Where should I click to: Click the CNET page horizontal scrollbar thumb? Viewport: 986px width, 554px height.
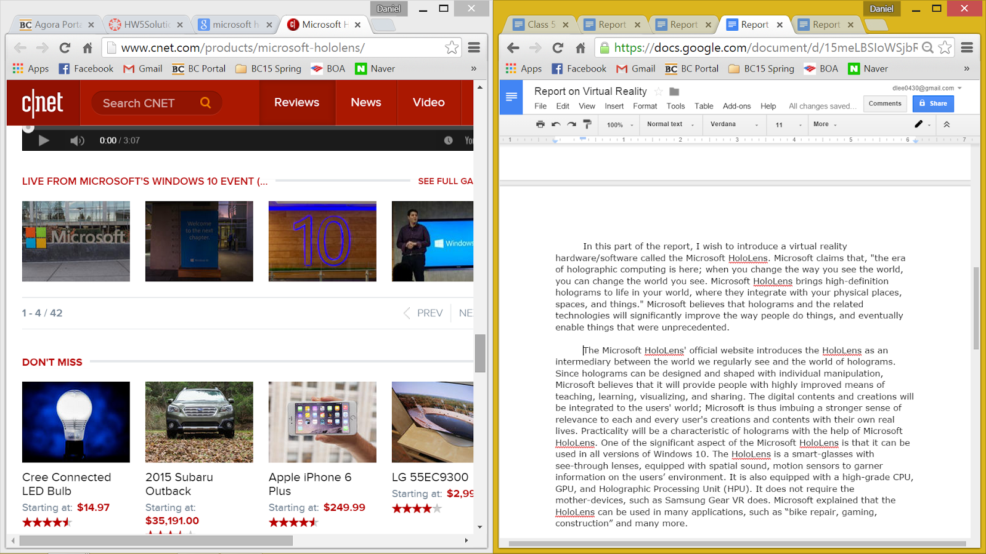click(x=156, y=540)
